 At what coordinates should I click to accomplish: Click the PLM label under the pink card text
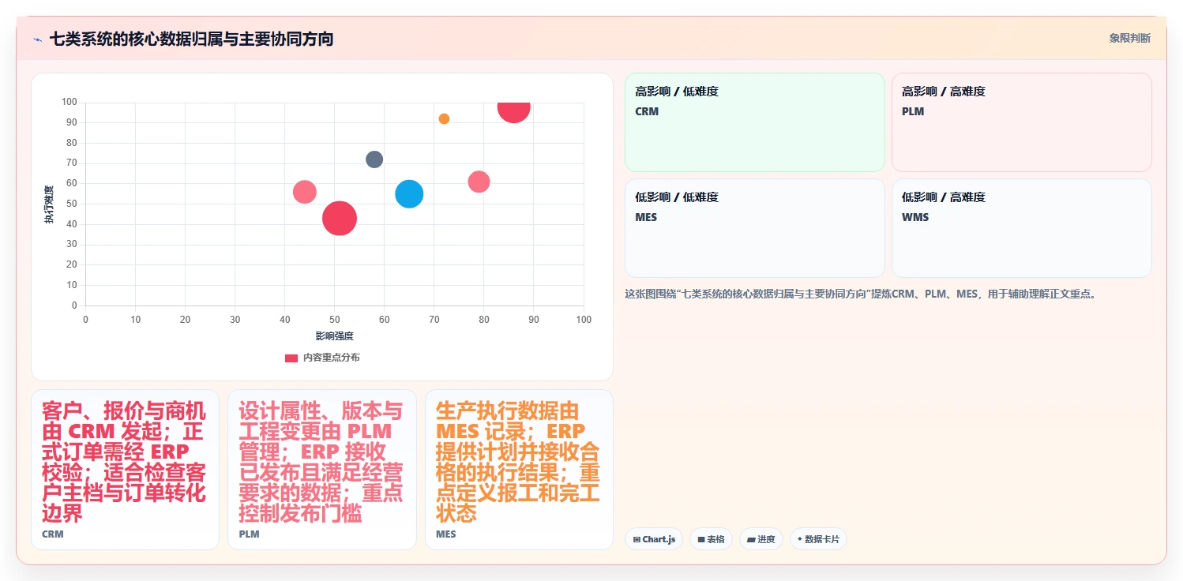coord(249,534)
